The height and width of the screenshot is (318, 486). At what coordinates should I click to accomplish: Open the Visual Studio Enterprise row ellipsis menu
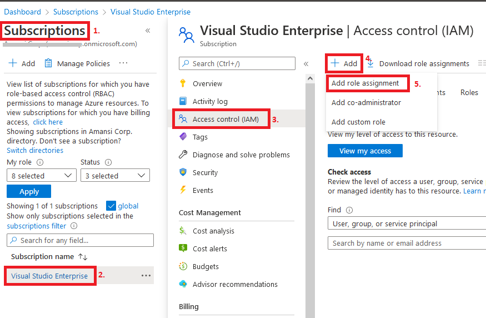pyautogui.click(x=146, y=276)
